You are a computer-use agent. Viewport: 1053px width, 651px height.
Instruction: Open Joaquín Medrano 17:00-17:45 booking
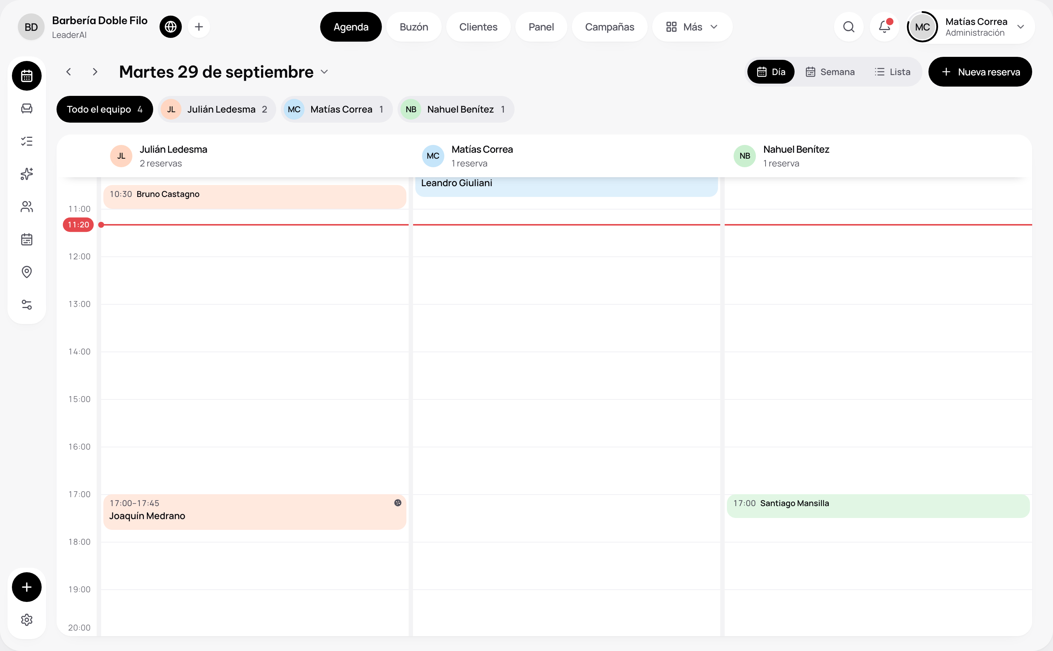click(255, 512)
